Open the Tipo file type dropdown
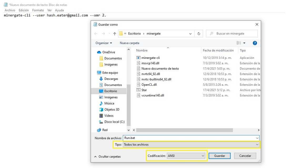 (x=191, y=145)
